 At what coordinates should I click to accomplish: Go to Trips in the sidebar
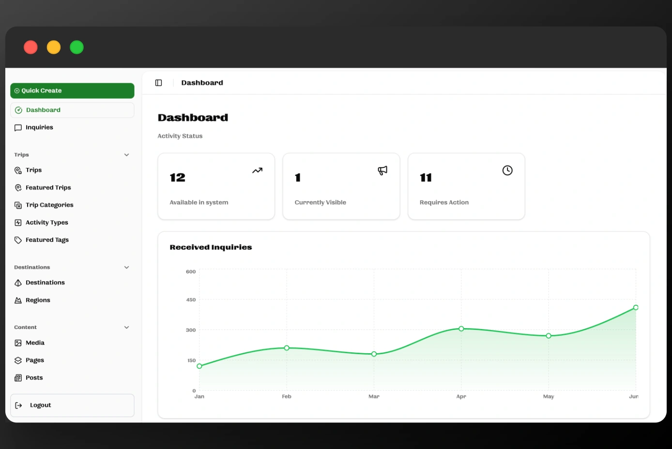coord(72,170)
